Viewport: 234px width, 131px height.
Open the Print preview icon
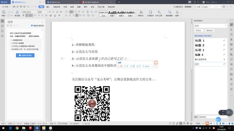(x=24, y=7)
